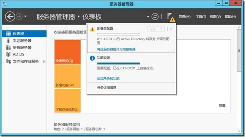The image size is (245, 137).
Task: Click 仪表板 in the breadcrumb header
Action: tap(92, 17)
